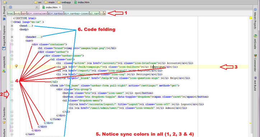
Task: Expand the folded head section
Action: click(12, 26)
